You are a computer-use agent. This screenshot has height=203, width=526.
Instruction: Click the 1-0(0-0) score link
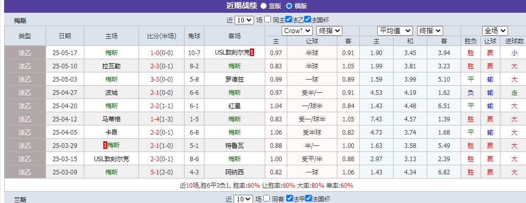point(162,53)
